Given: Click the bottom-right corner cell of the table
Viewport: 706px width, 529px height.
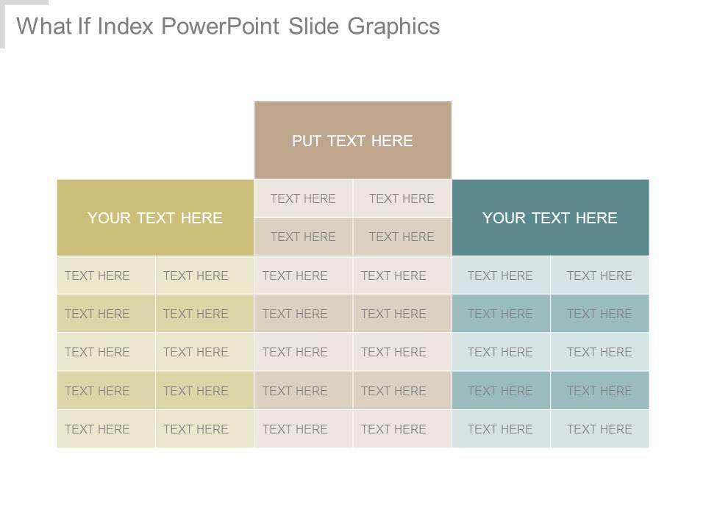Looking at the screenshot, I should [x=599, y=429].
